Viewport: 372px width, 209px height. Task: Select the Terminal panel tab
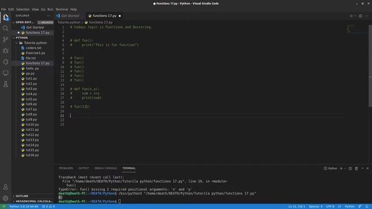tap(129, 168)
